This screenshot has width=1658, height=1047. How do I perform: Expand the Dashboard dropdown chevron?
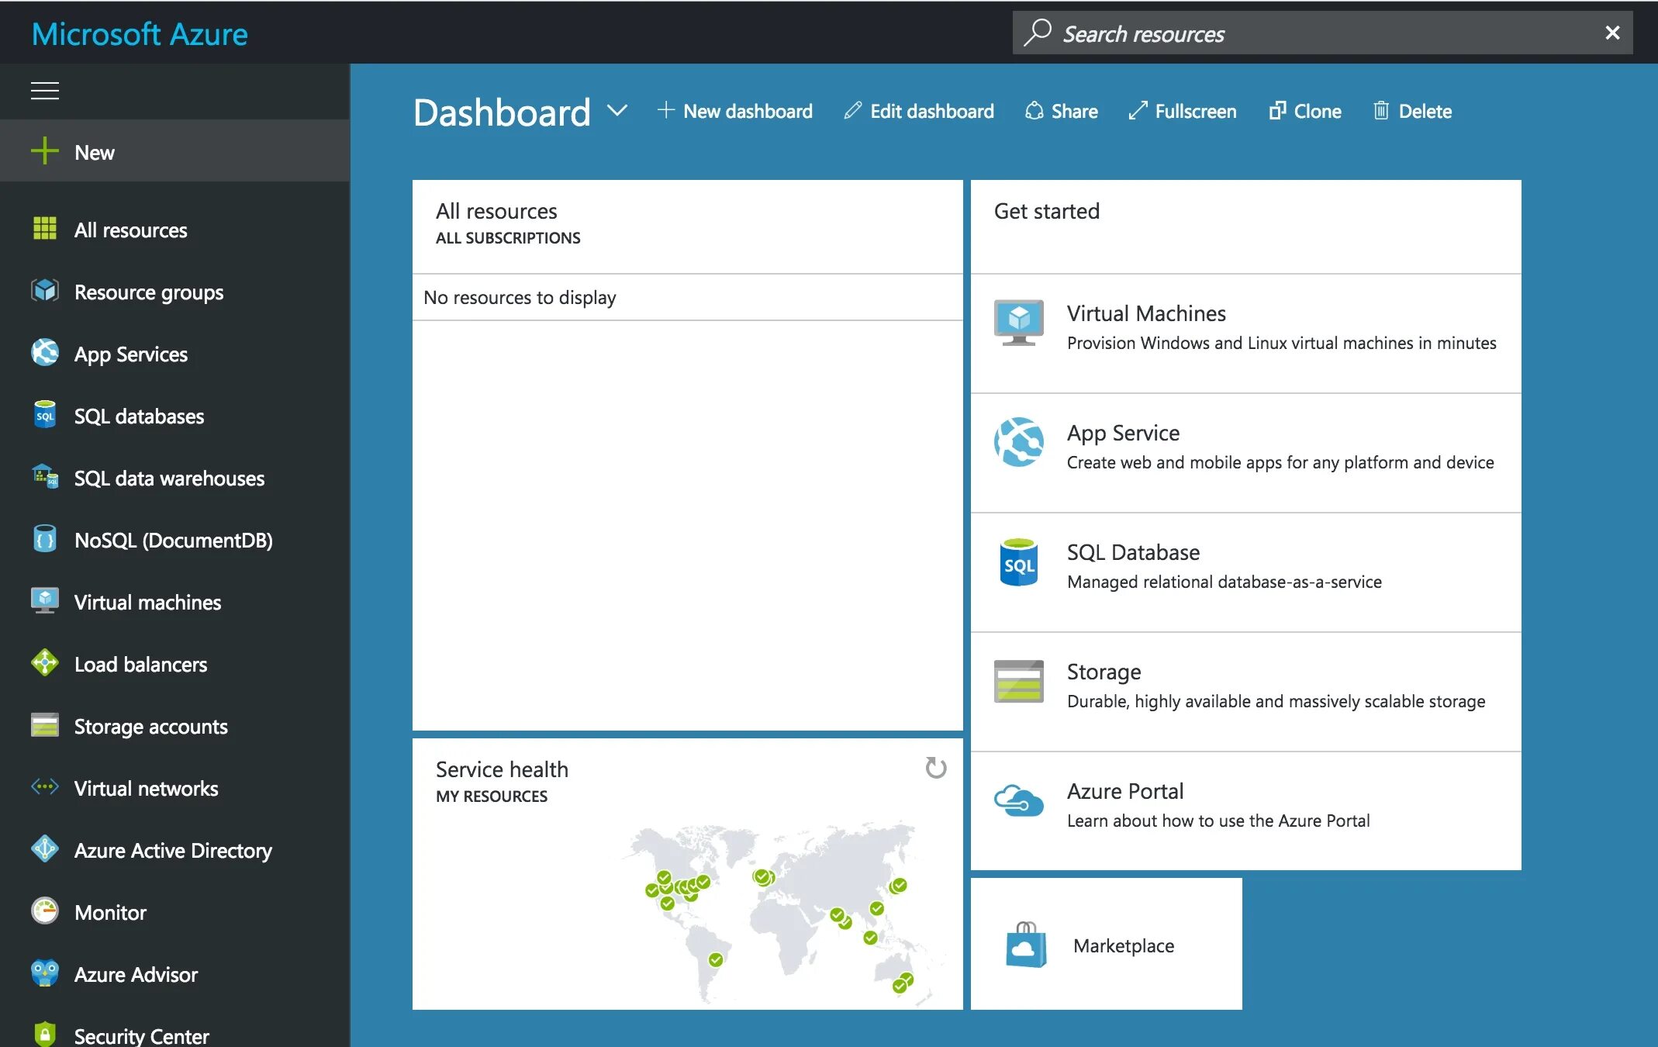[617, 111]
